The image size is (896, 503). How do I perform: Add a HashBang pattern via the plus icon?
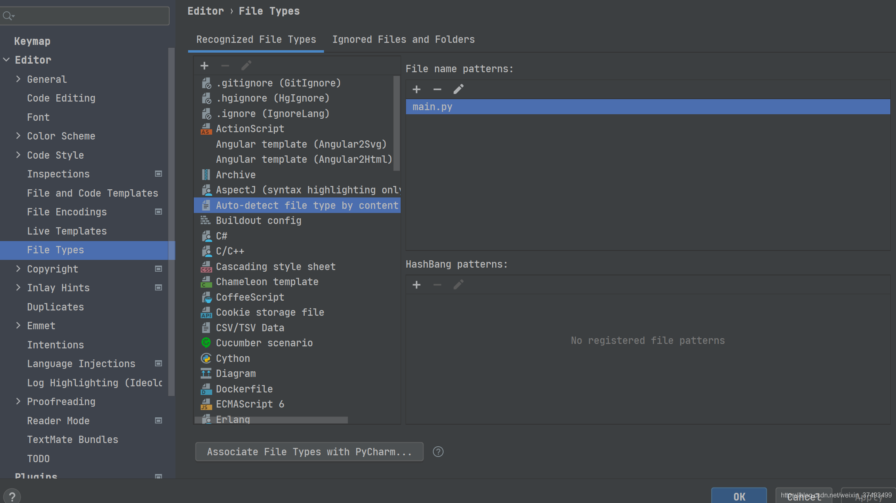point(416,285)
